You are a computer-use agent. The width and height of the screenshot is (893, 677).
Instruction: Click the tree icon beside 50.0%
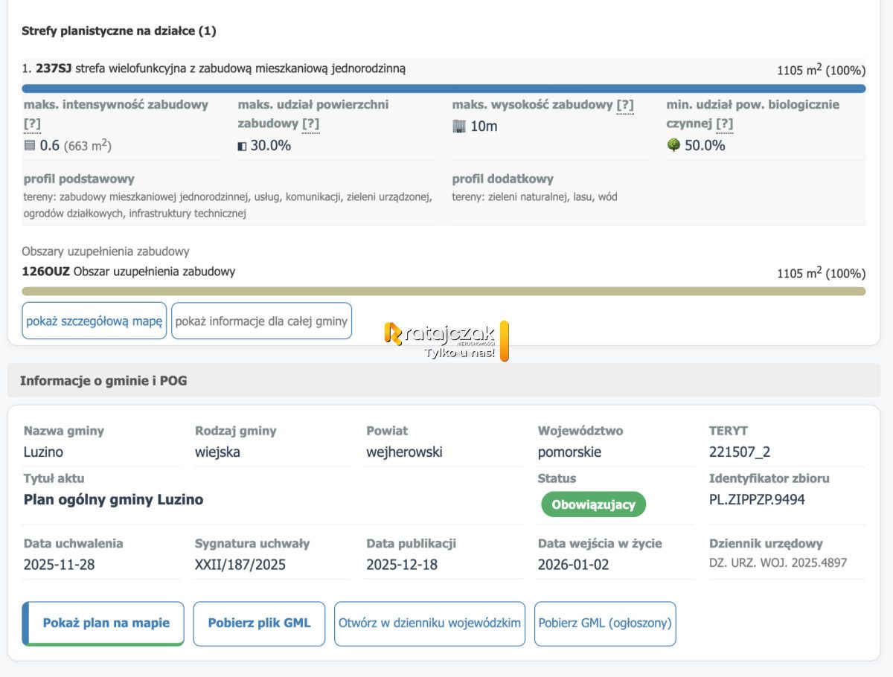point(673,145)
